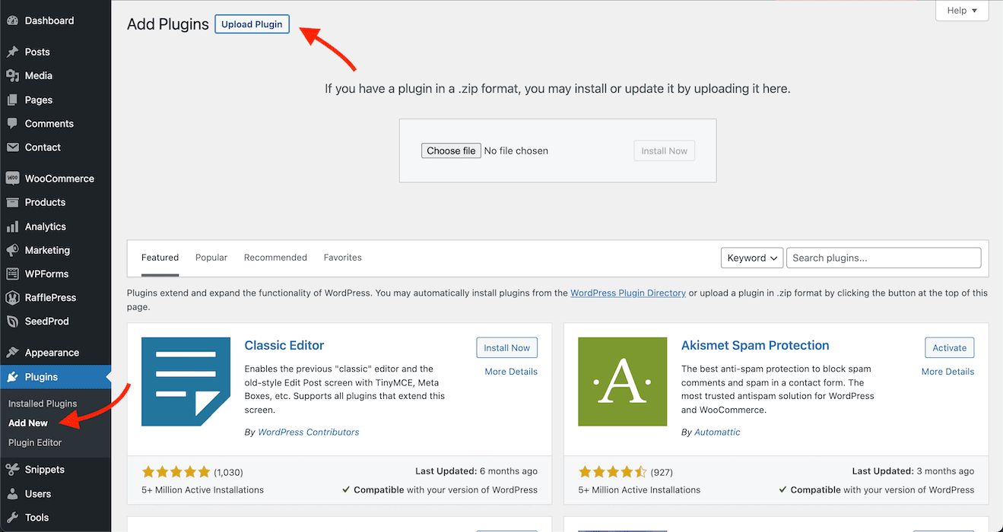Open the Media library icon

(x=12, y=75)
